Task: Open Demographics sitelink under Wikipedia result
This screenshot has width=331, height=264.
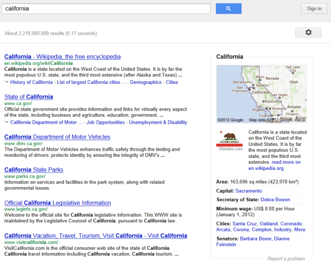Action: click(146, 82)
